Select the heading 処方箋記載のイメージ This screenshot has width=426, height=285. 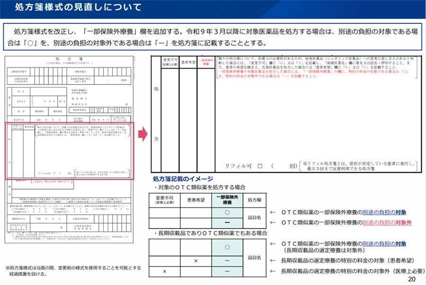click(183, 179)
